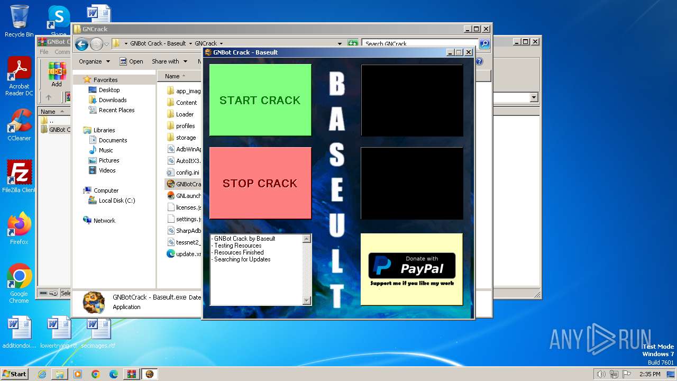Image resolution: width=677 pixels, height=381 pixels.
Task: Open File menu in WinRAR window
Action: 44,52
